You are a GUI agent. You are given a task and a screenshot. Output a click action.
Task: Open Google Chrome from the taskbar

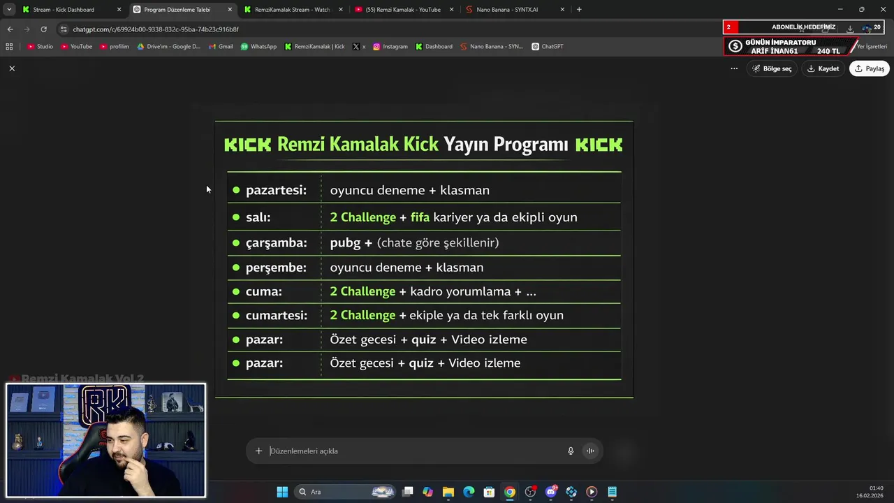click(x=510, y=492)
